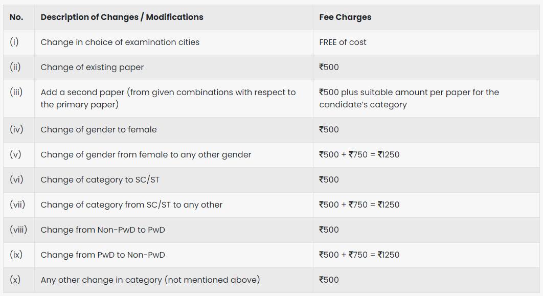Click the 'Fee Charges' column header
543x296 pixels.
tap(345, 17)
